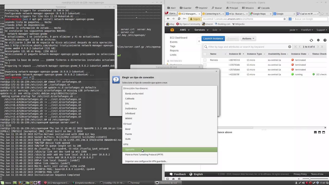Click Opera reload page icon
The height and width of the screenshot is (185, 329).
tap(179, 19)
